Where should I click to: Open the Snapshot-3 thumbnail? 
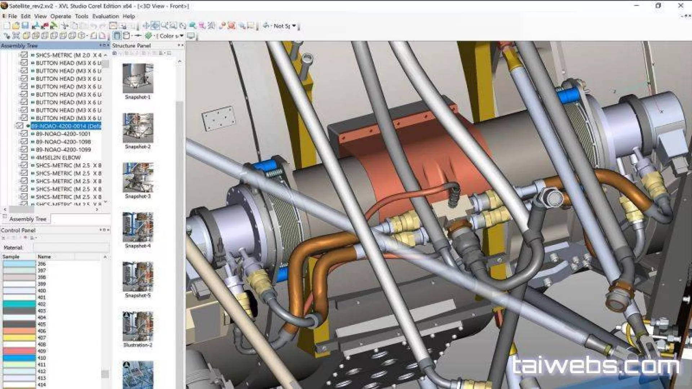coord(138,178)
